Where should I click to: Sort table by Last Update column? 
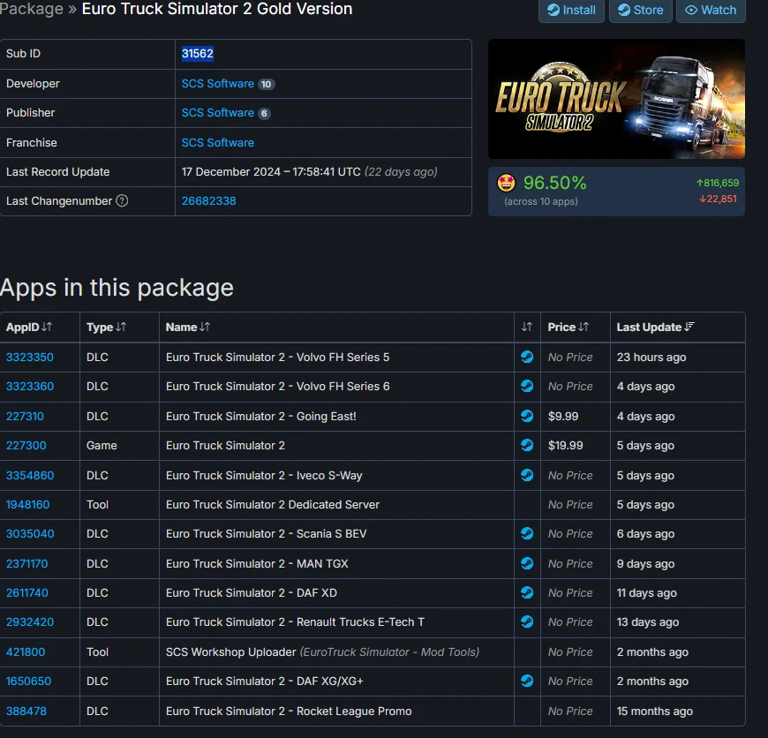tap(655, 328)
